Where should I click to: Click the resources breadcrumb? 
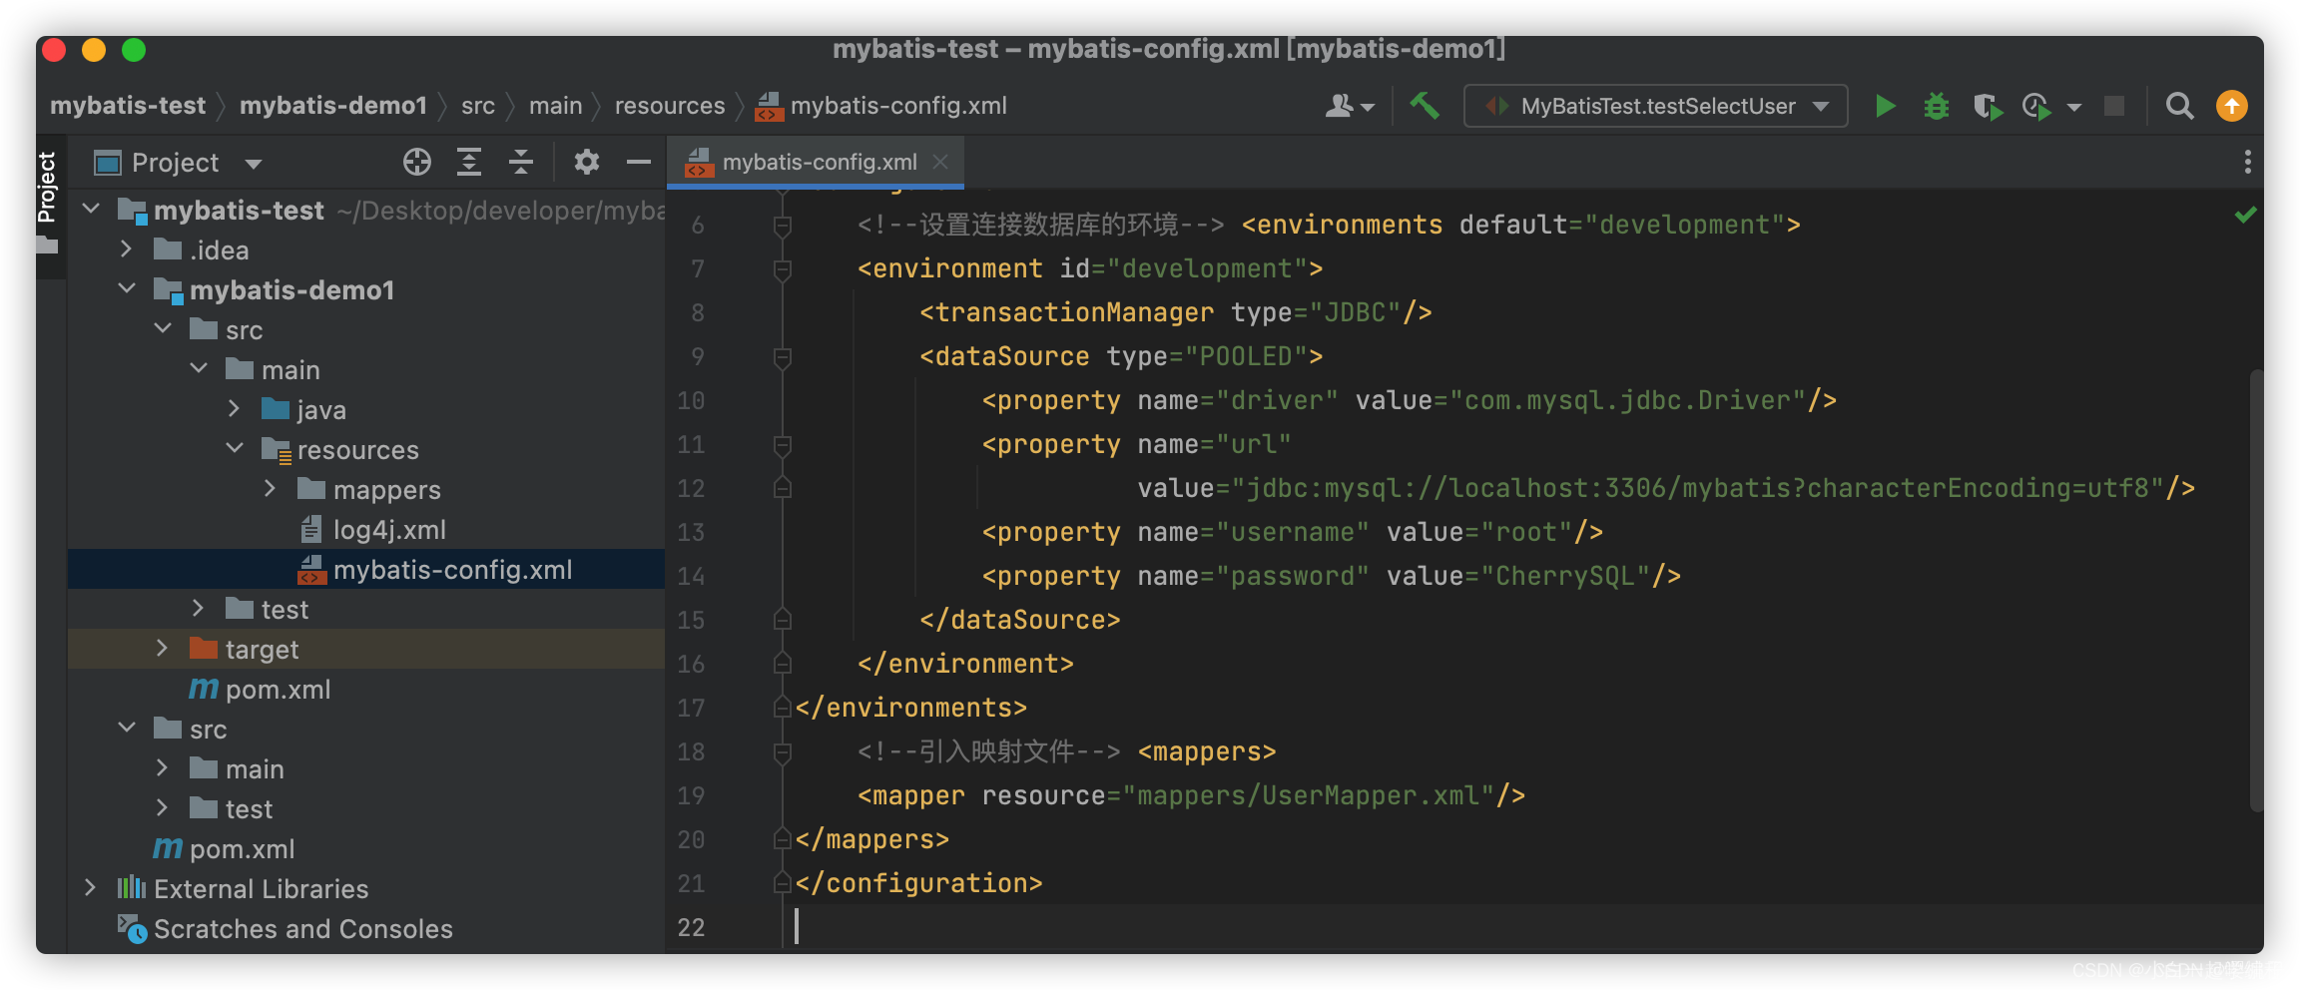(670, 106)
